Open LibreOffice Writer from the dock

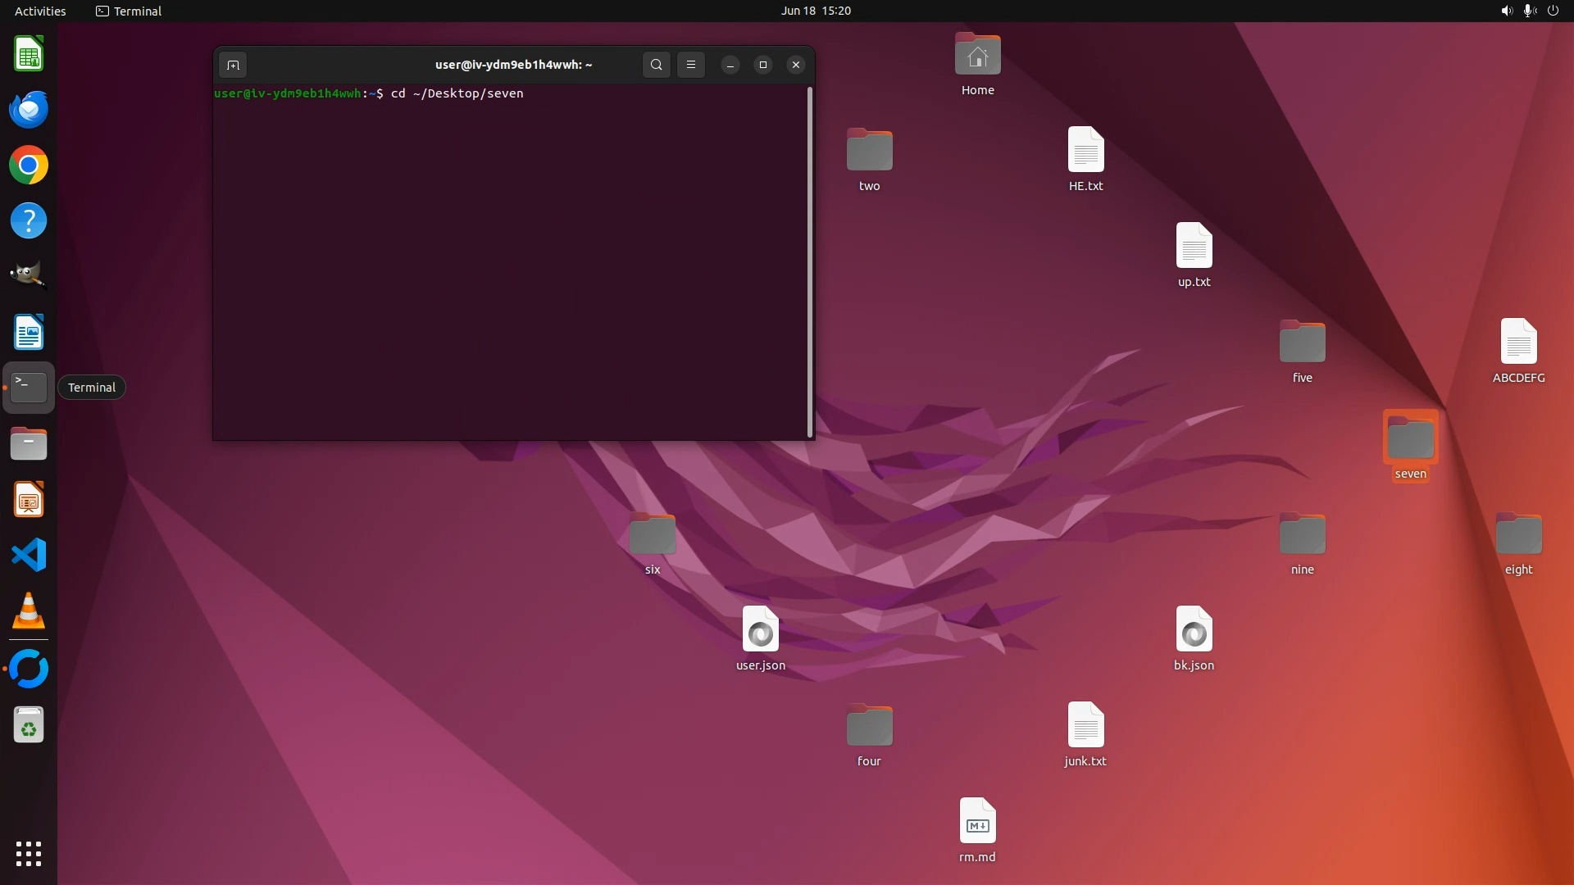29,333
